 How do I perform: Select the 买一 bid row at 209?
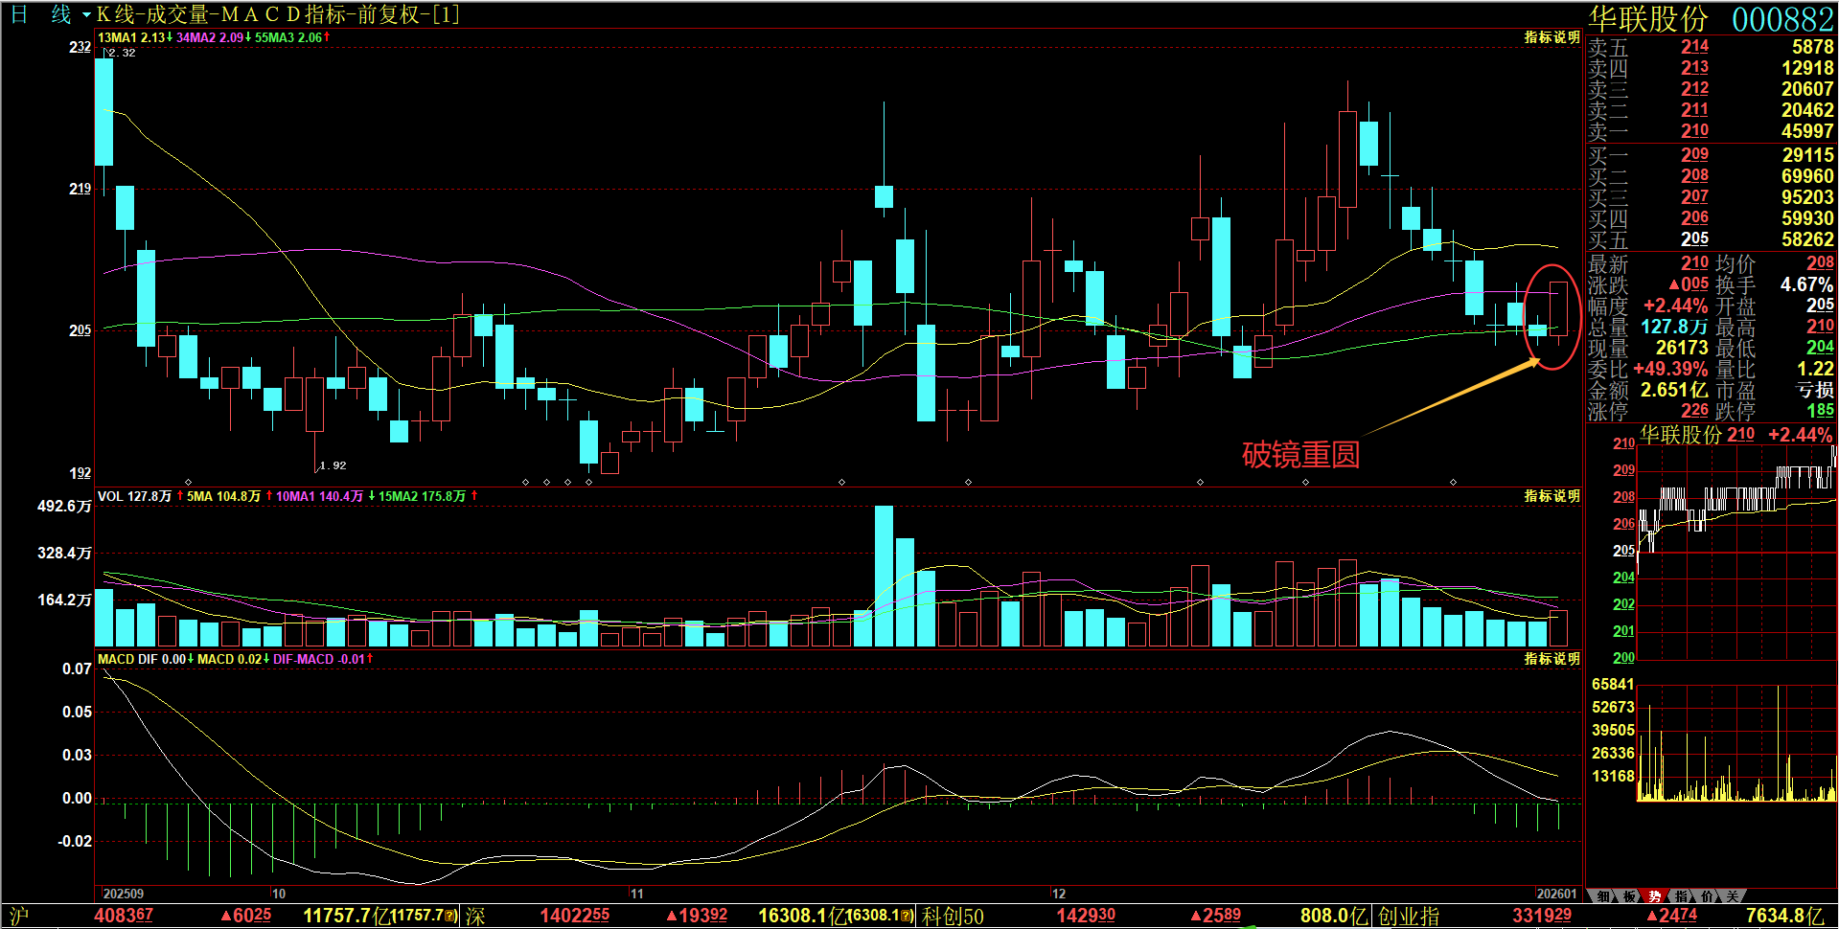(x=1711, y=154)
